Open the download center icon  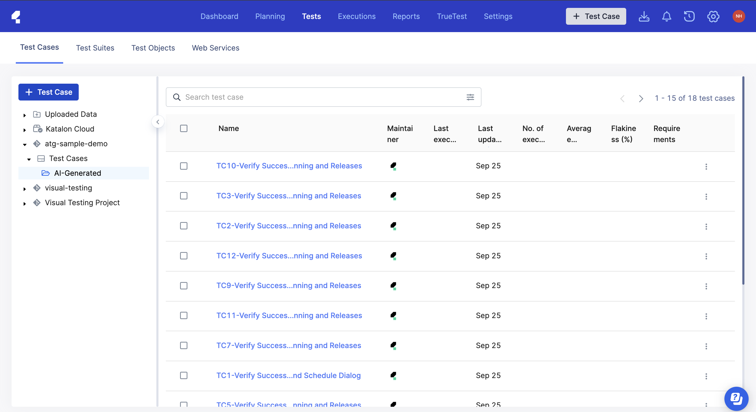click(644, 16)
